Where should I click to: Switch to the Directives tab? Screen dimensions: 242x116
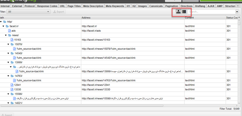[x=186, y=6]
